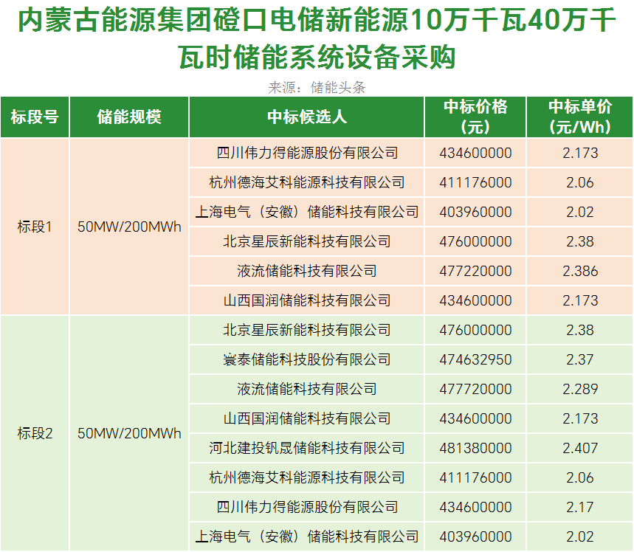Screen dimensions: 634x552
Task: Click 杭州德海艾科能源科技有限公司 under 标段2
Action: (x=307, y=477)
